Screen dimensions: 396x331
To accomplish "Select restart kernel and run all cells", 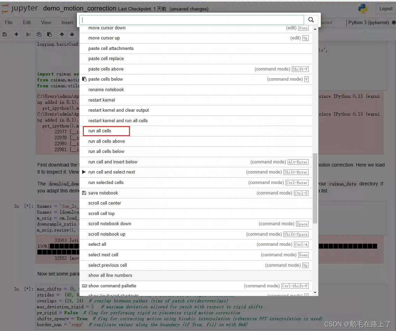I will click(196, 120).
